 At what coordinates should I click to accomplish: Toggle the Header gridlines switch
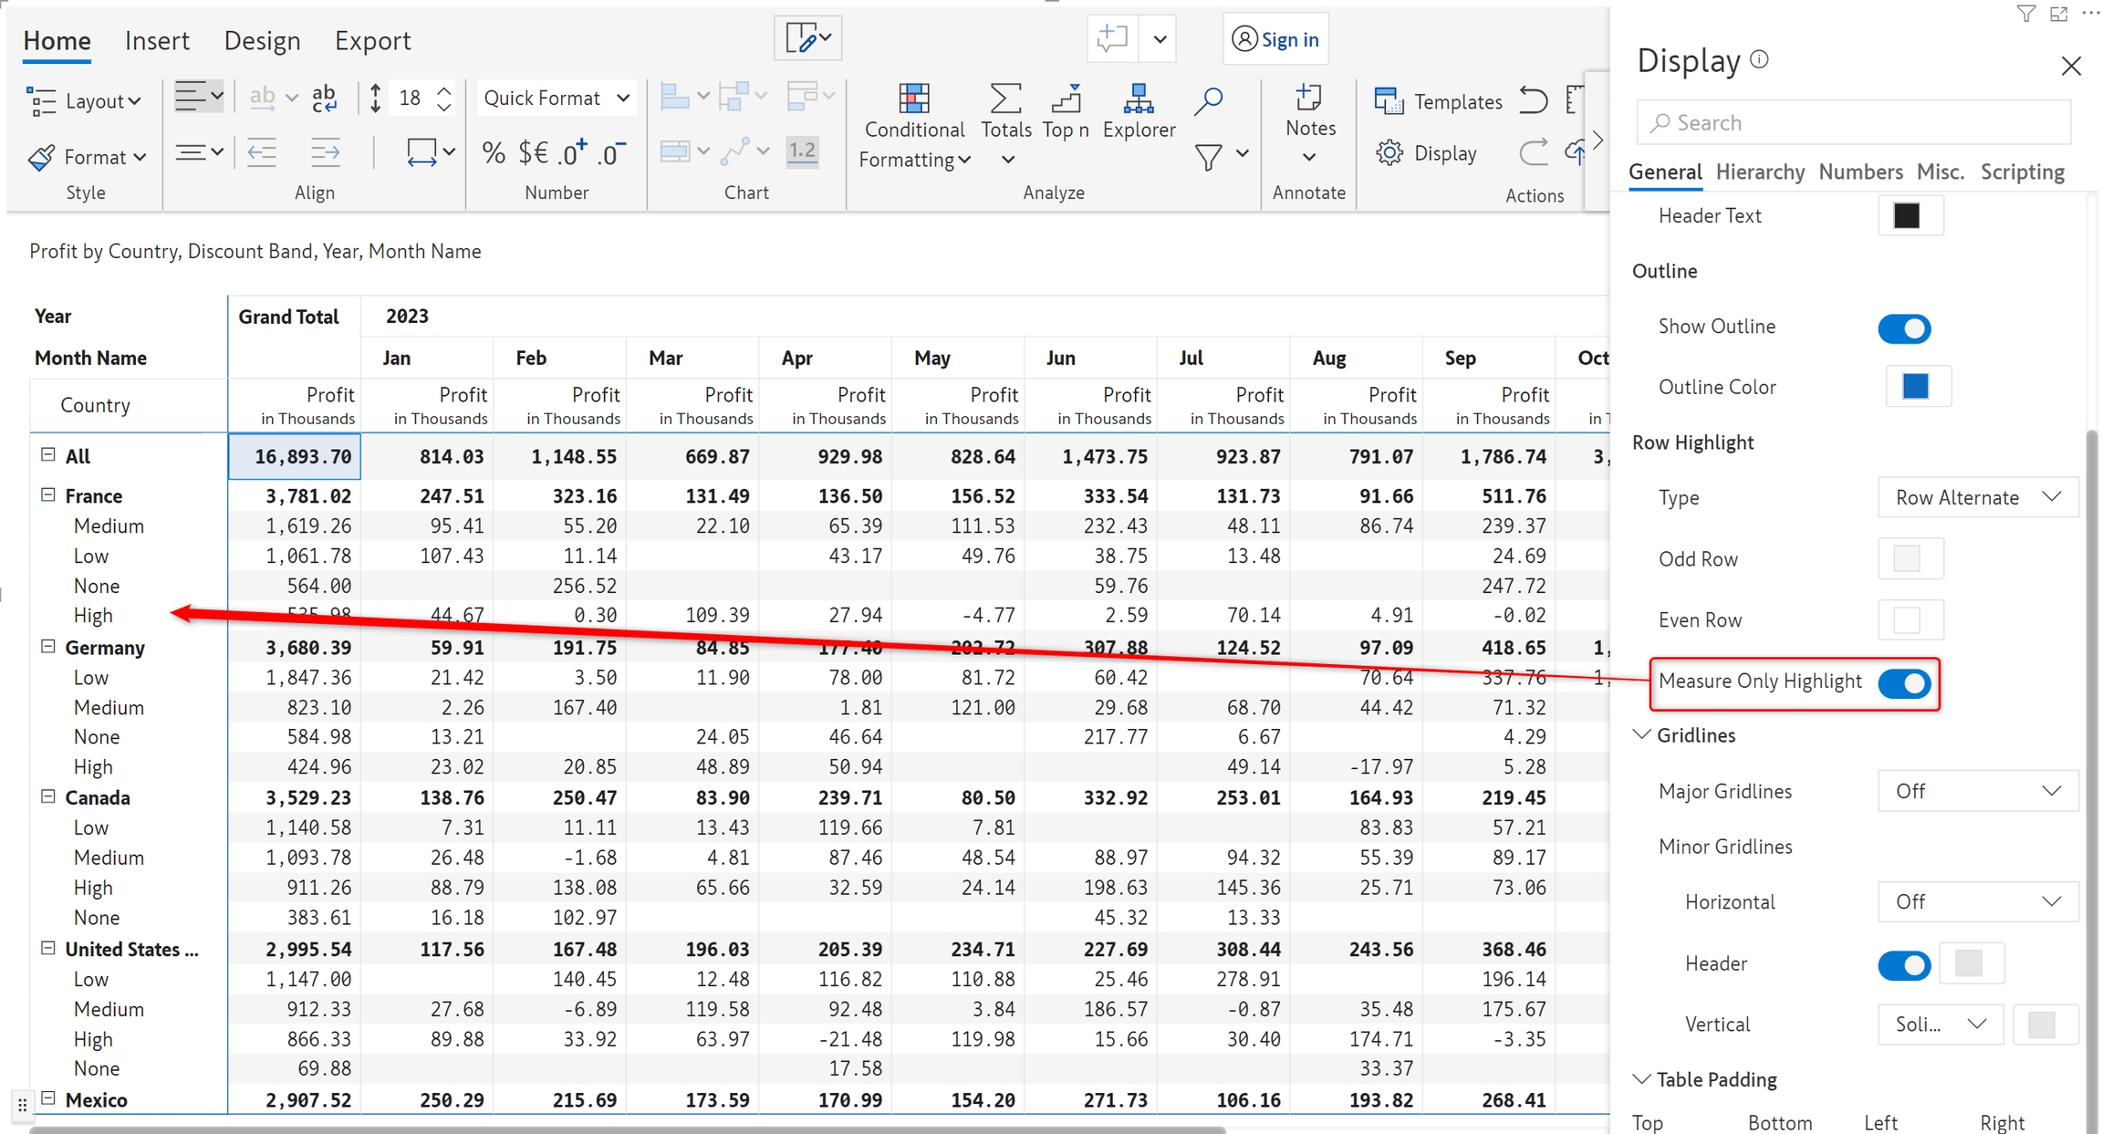[1903, 963]
